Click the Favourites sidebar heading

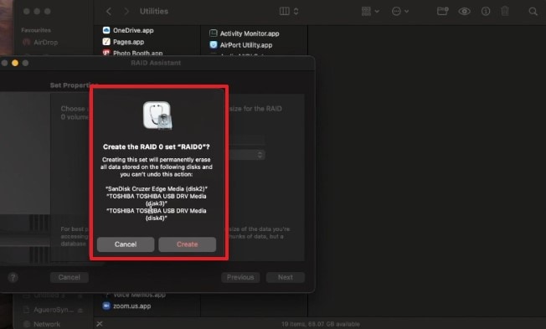tap(36, 30)
